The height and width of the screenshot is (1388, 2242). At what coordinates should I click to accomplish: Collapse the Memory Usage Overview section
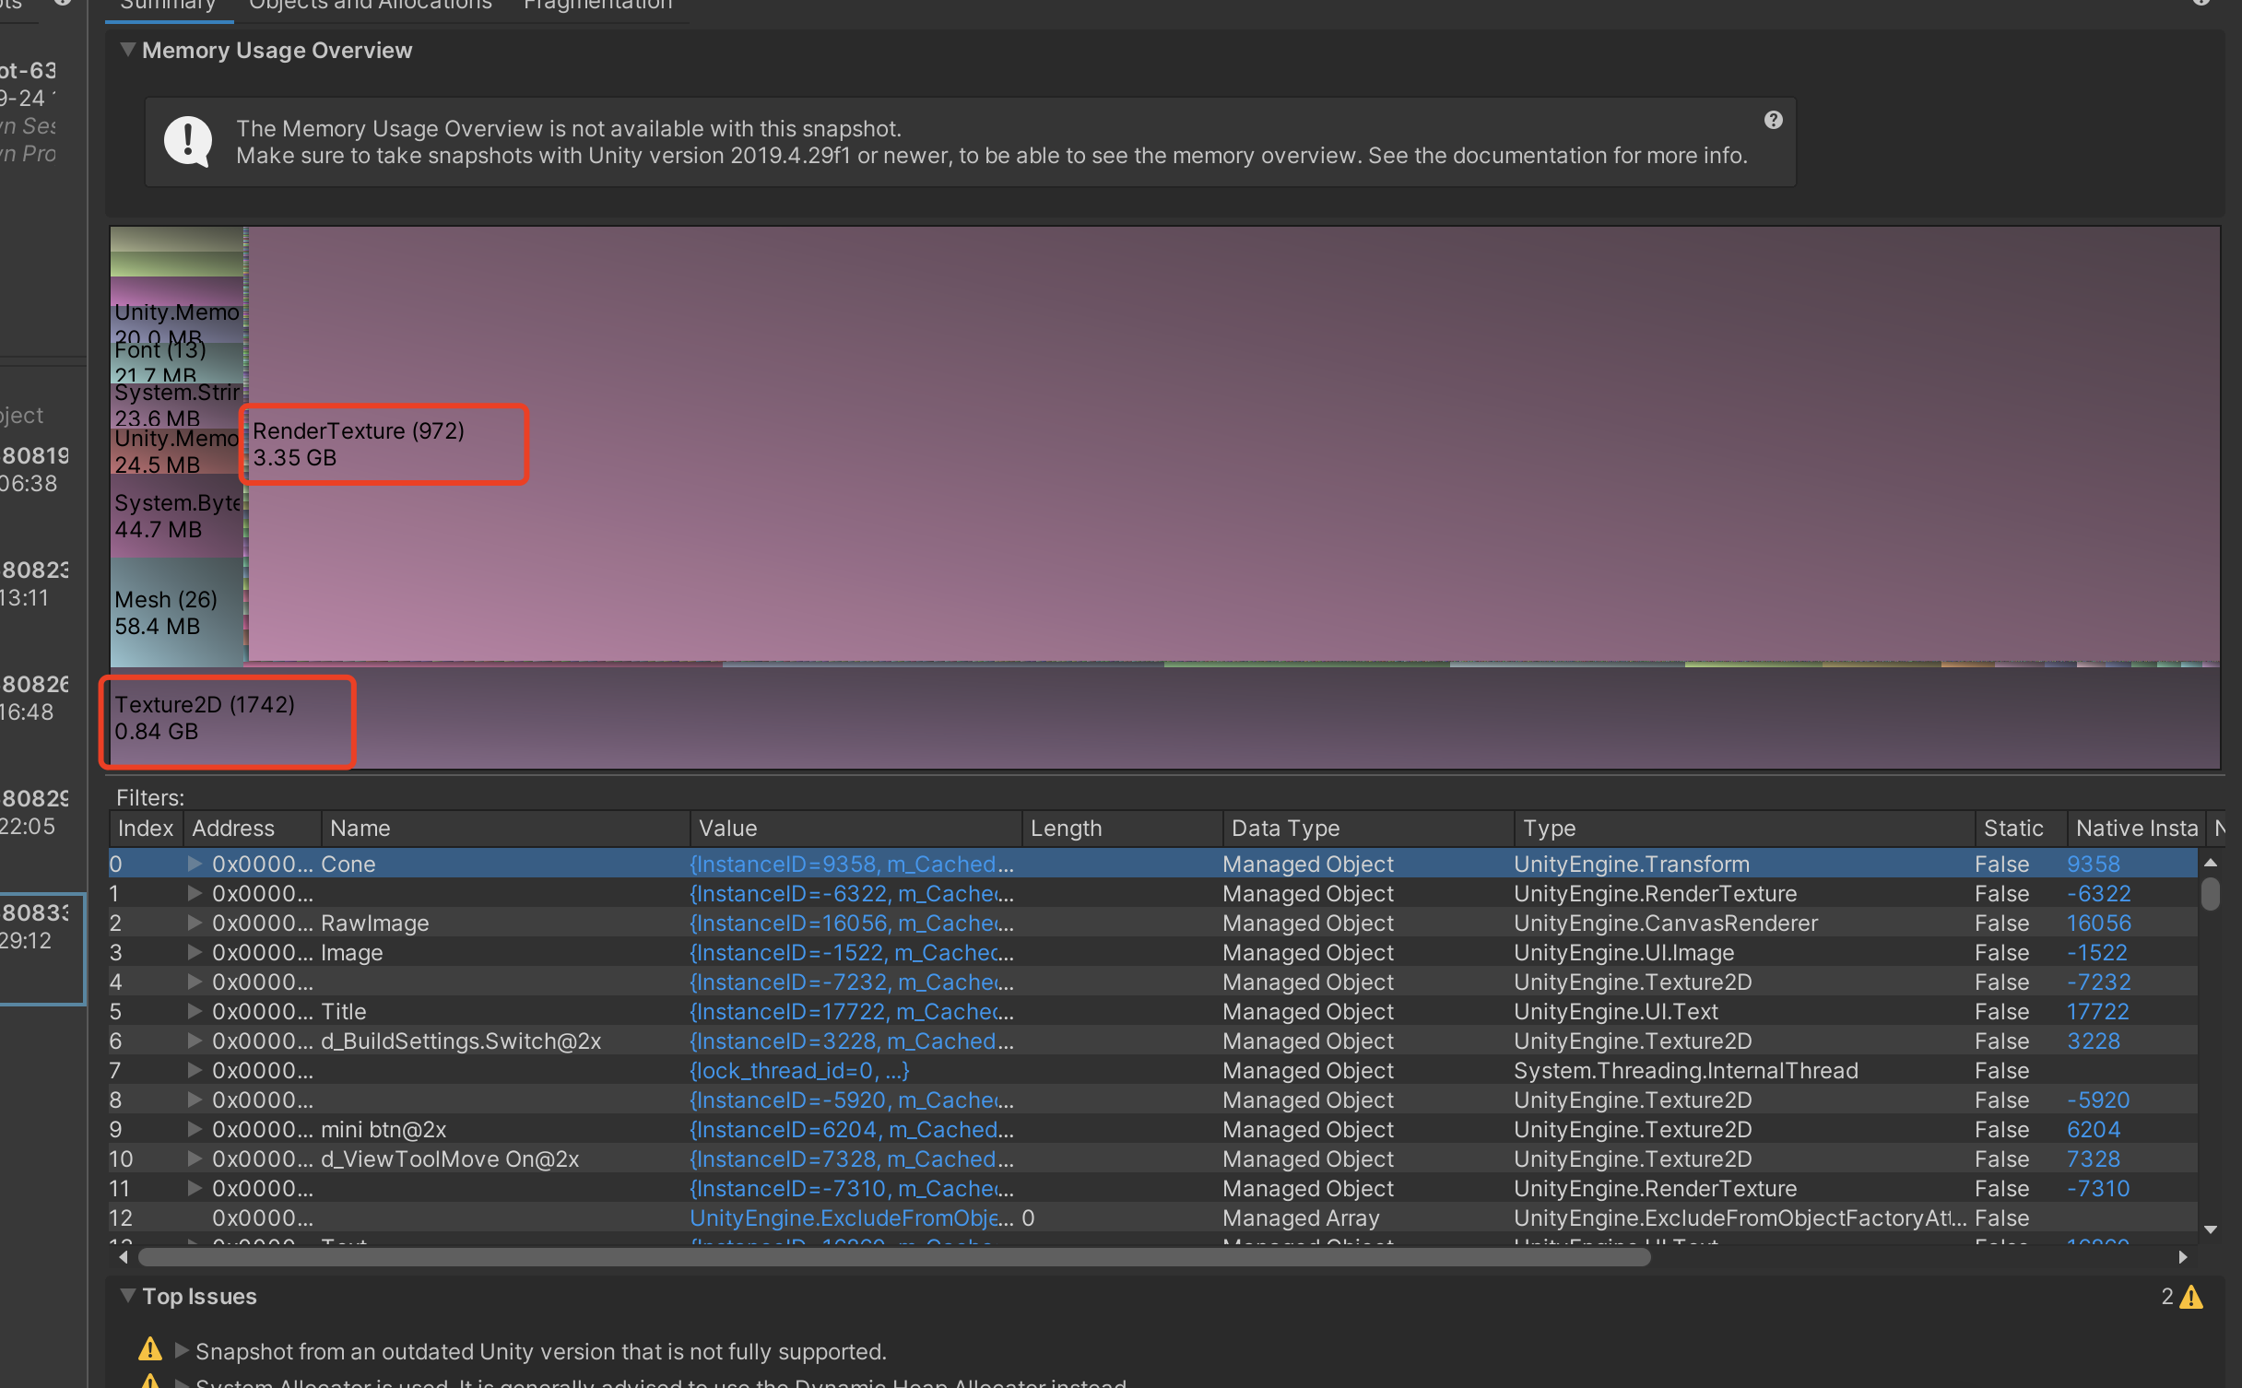(x=128, y=50)
